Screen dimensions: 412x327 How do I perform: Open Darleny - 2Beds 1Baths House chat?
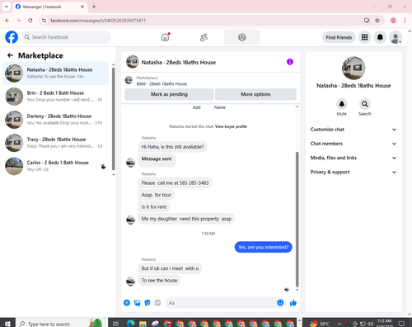pos(56,120)
